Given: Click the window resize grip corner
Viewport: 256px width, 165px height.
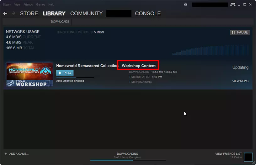Looking at the screenshot, I should coord(254,163).
